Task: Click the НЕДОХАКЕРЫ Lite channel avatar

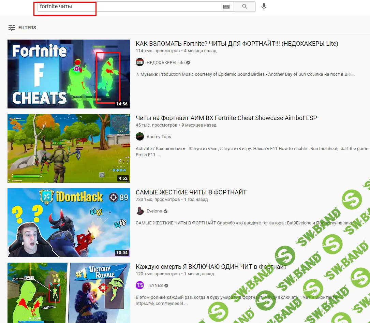Action: 140,62
